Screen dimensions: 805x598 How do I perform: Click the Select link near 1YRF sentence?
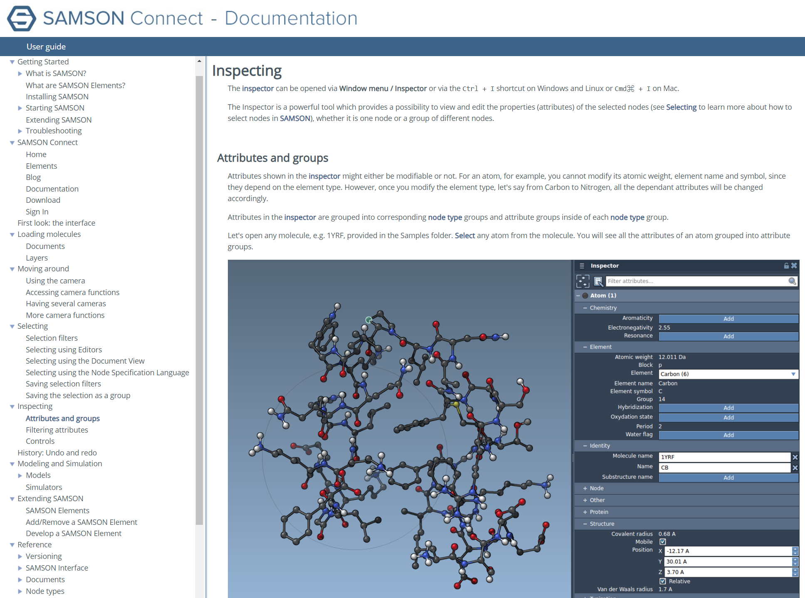pyautogui.click(x=465, y=236)
